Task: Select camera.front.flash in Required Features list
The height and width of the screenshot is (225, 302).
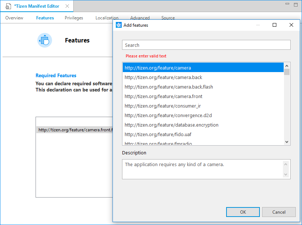Action: click(75, 130)
